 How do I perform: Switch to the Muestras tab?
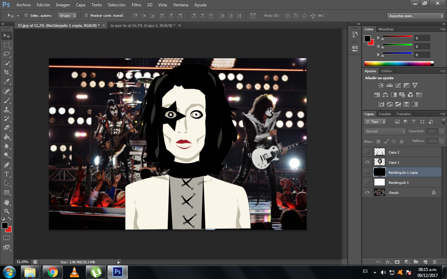coord(386,29)
